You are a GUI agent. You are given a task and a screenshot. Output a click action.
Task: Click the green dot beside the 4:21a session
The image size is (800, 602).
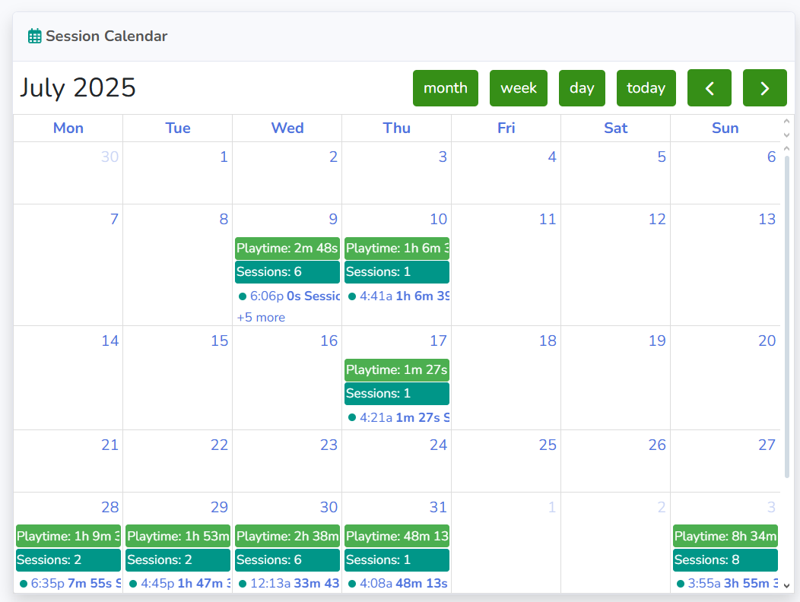click(352, 417)
